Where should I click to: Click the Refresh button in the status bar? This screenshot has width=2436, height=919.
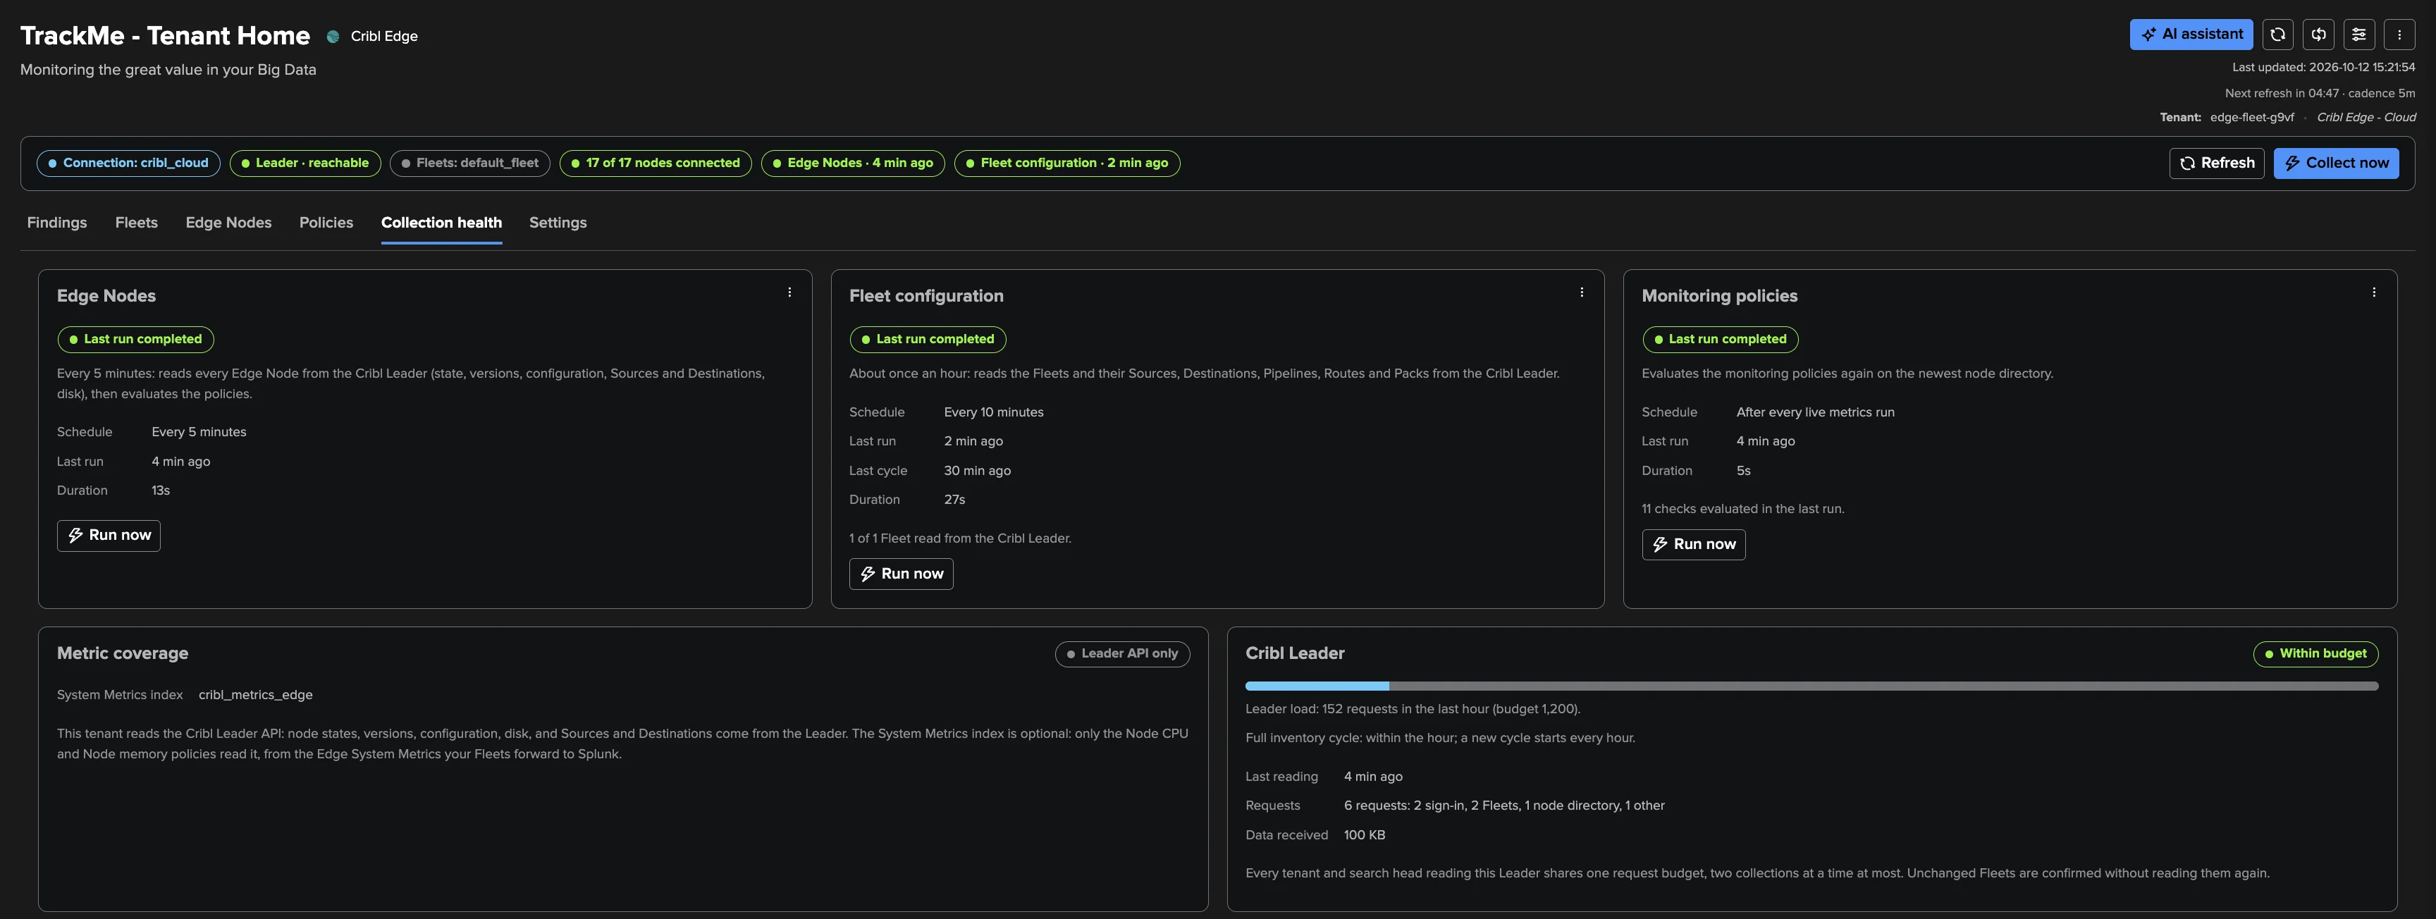pyautogui.click(x=2215, y=163)
